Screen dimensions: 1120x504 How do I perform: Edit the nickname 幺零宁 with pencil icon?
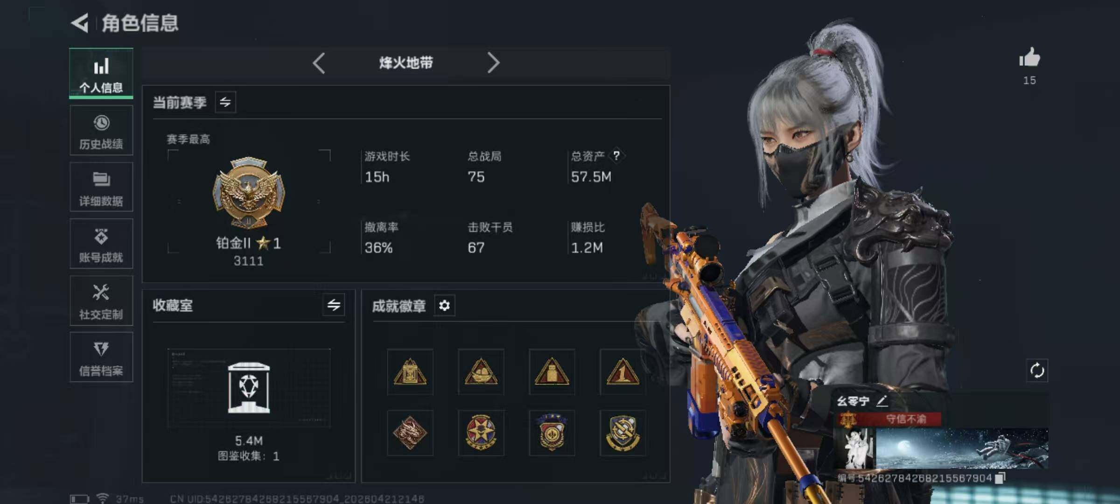click(882, 401)
